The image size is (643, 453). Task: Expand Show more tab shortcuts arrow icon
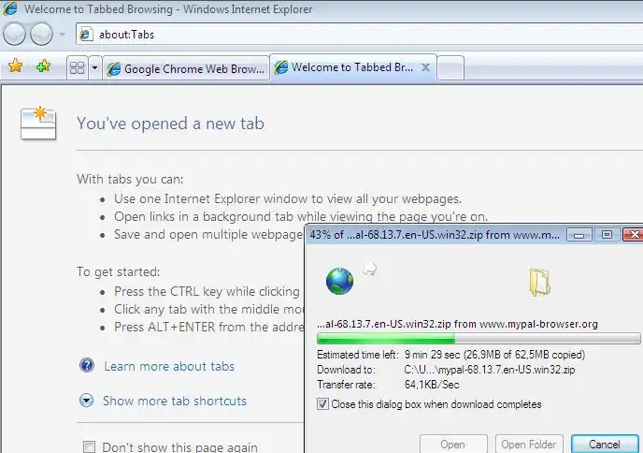pos(87,401)
